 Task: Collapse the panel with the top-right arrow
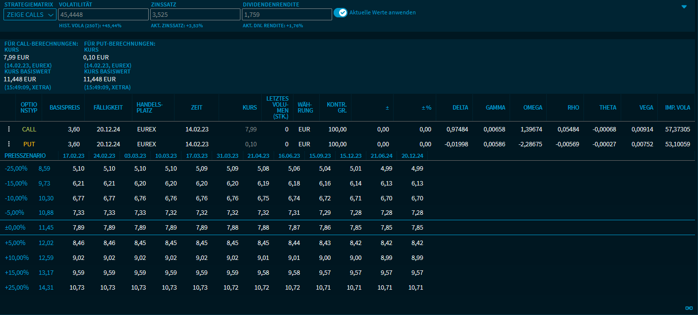point(684,7)
